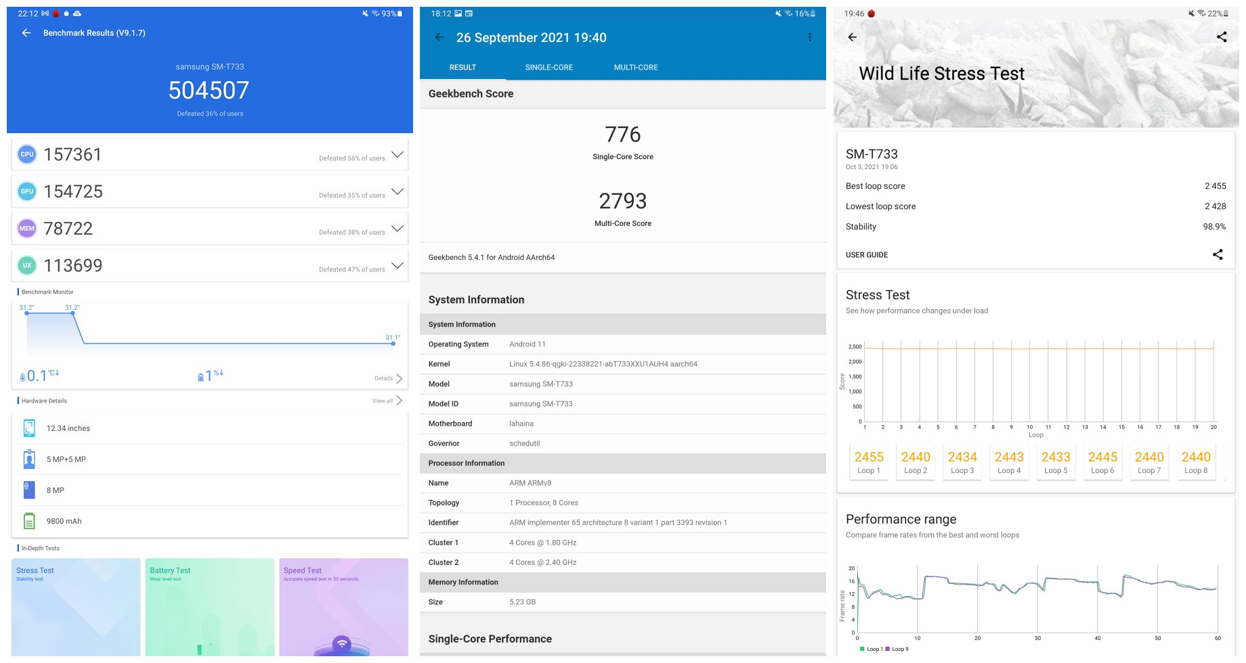Click Gmail notification icon in AnTuTu status bar
1246x663 pixels.
click(x=45, y=14)
